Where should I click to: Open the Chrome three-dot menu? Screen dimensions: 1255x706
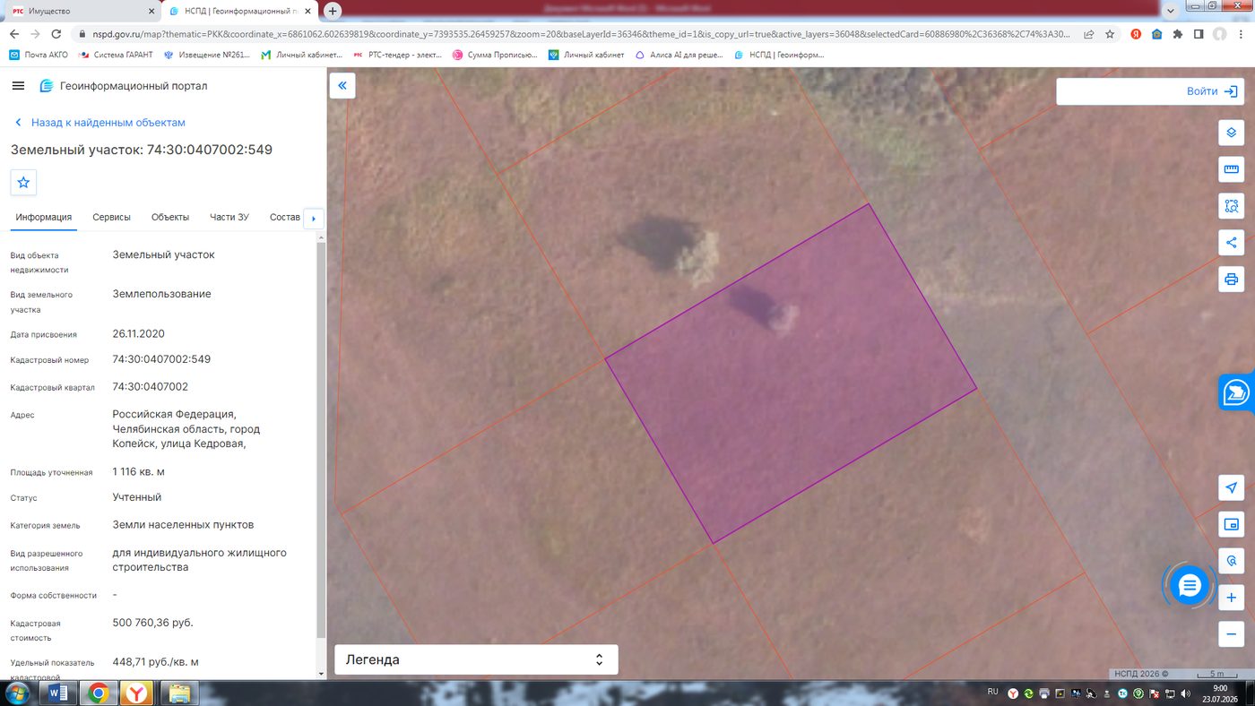pos(1242,34)
